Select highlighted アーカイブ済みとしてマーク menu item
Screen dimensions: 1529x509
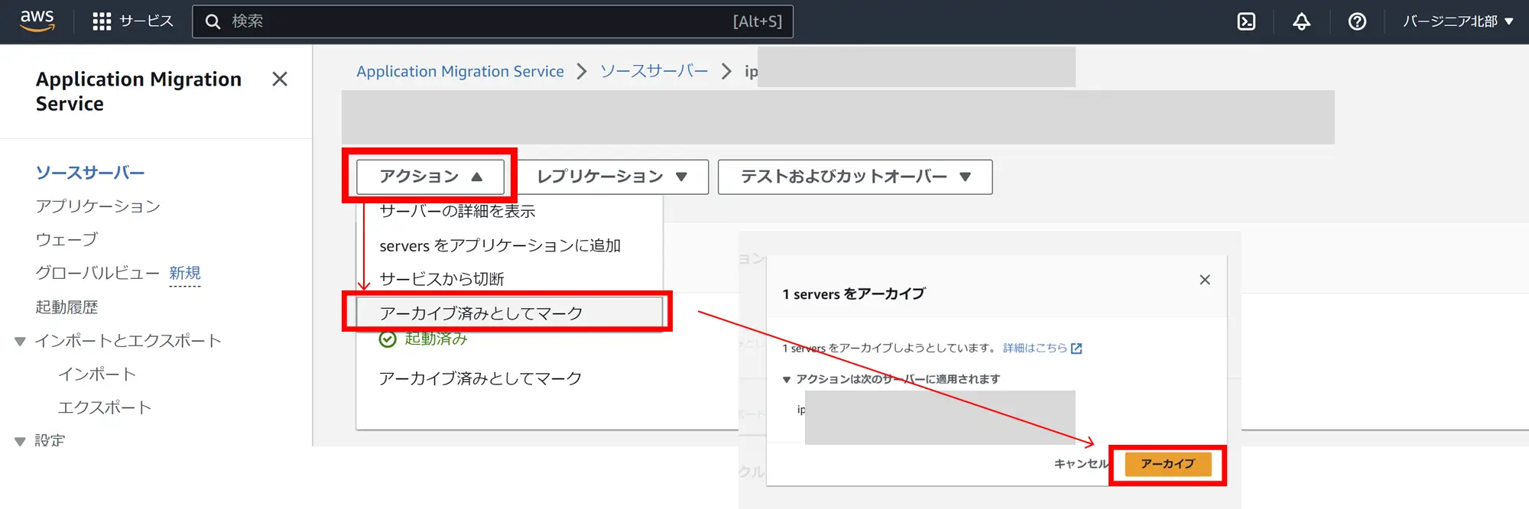(x=509, y=313)
